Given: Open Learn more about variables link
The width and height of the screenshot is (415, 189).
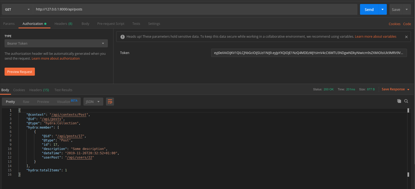Looking at the screenshot, I should [x=376, y=36].
